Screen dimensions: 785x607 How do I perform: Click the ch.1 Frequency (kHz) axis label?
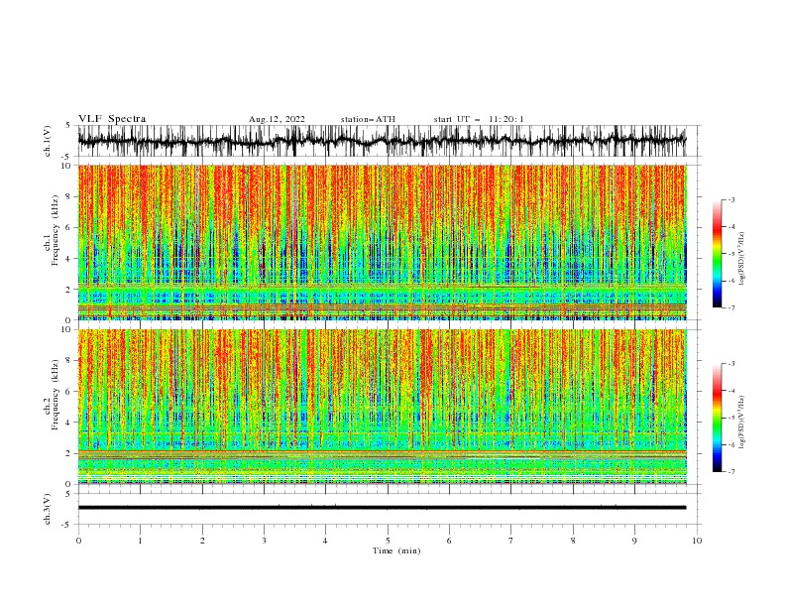(51, 230)
